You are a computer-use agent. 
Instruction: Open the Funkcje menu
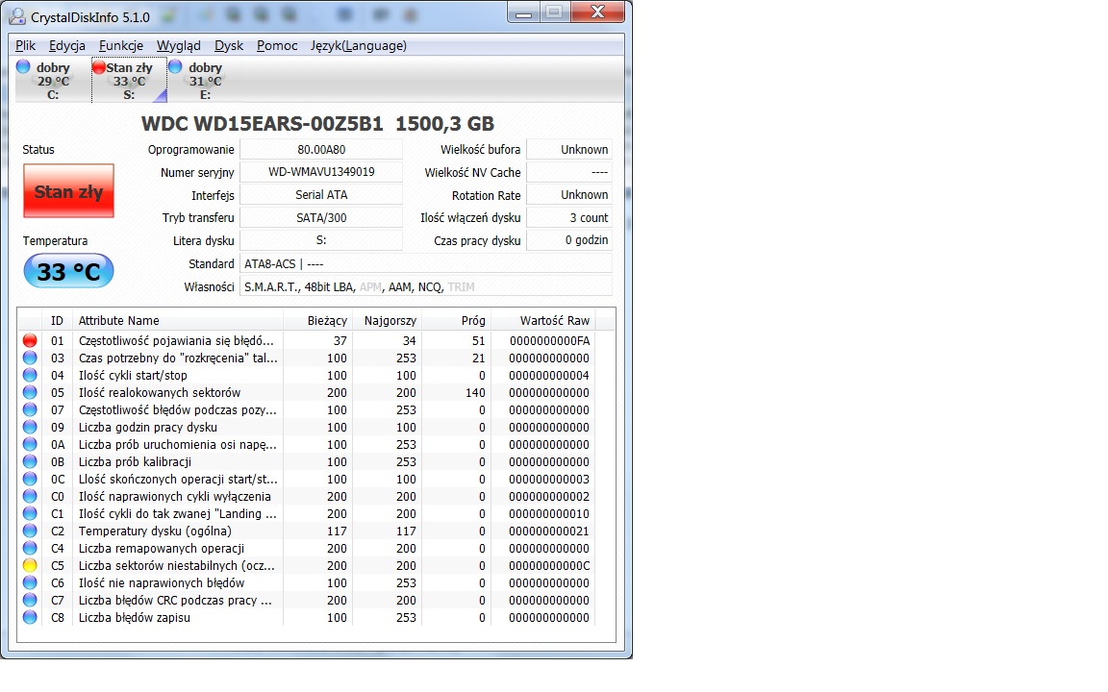point(121,45)
